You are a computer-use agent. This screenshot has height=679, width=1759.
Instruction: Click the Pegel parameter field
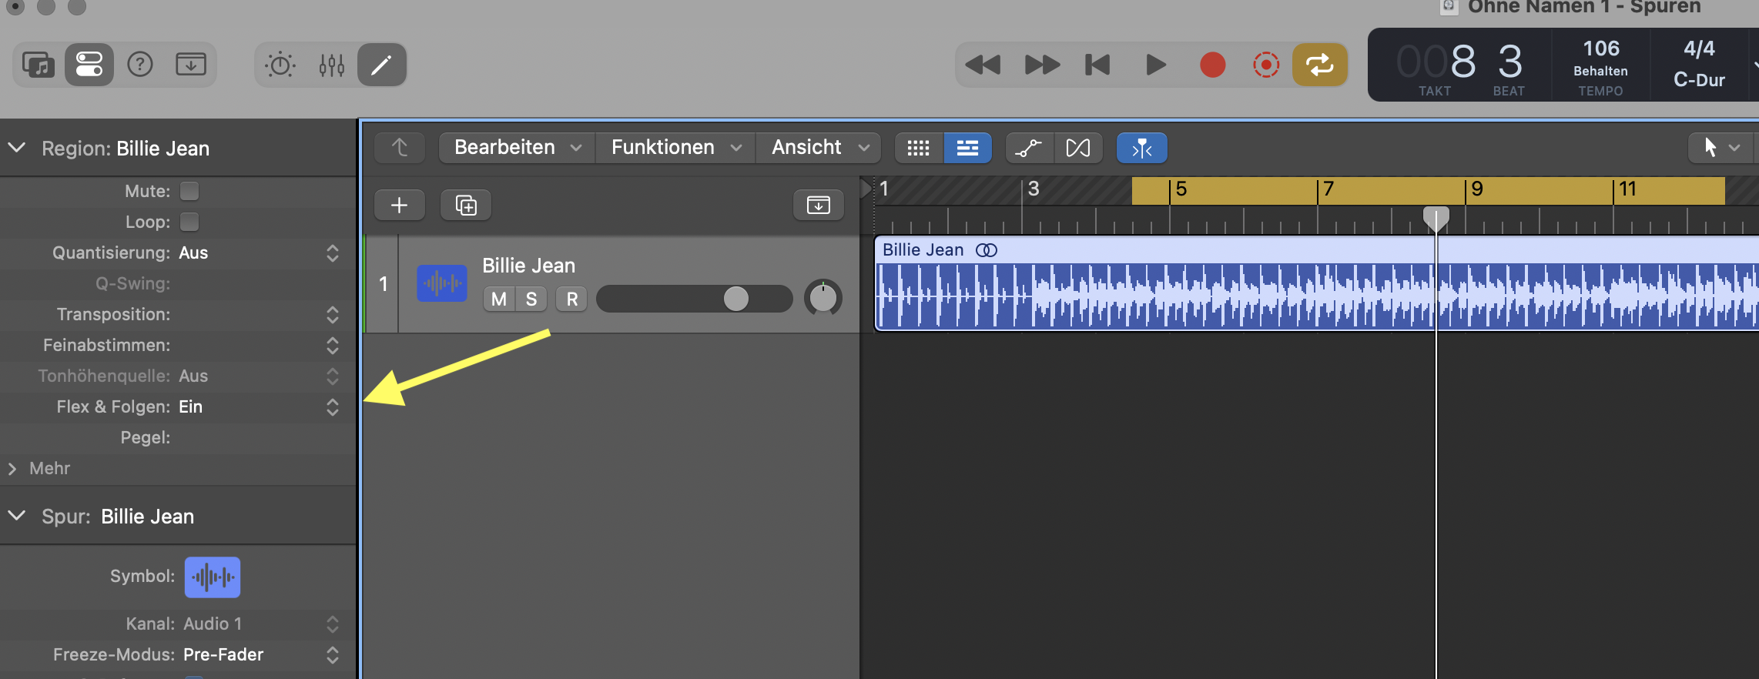click(x=178, y=438)
